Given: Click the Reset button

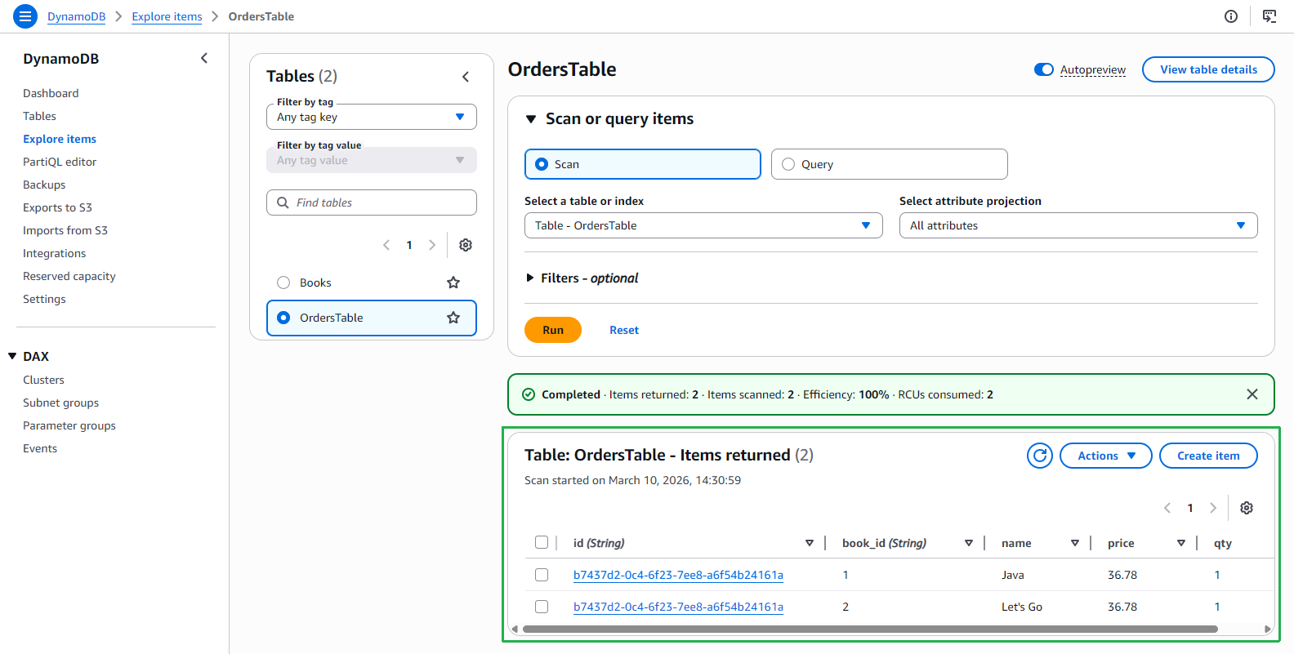Looking at the screenshot, I should [624, 330].
